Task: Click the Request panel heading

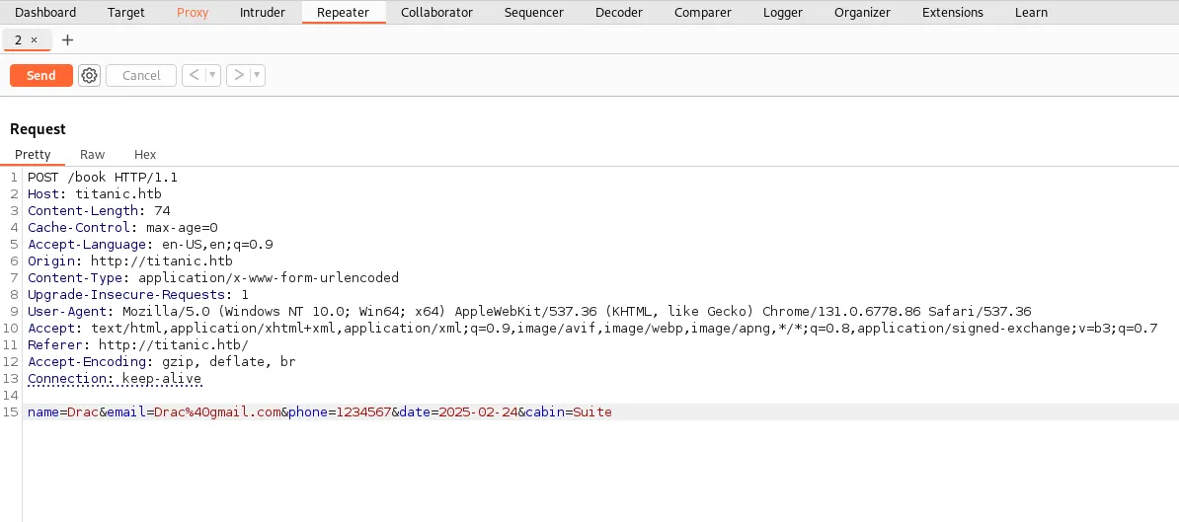Action: (x=38, y=129)
